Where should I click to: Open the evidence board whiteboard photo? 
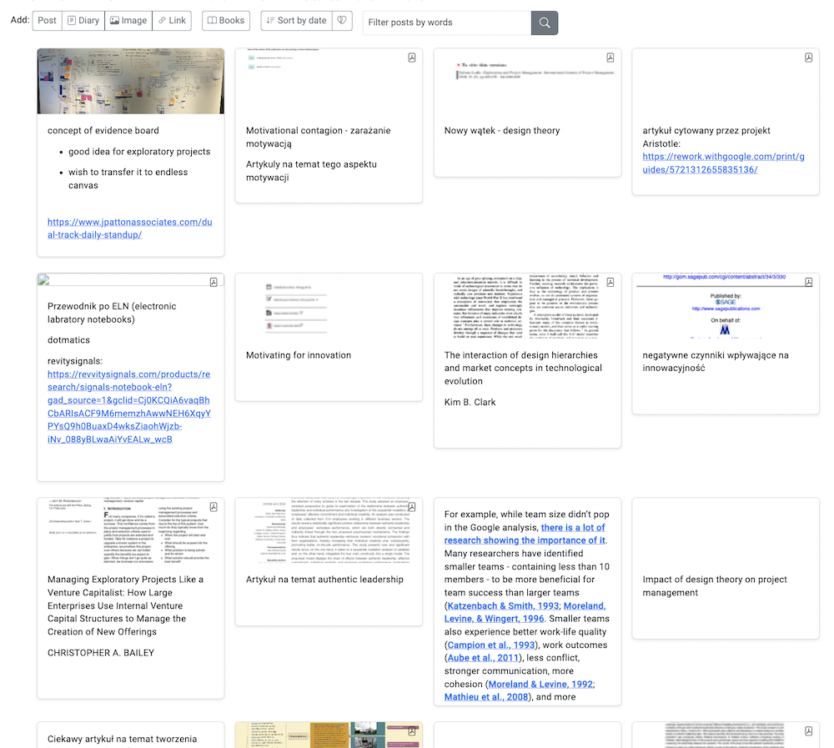click(131, 81)
